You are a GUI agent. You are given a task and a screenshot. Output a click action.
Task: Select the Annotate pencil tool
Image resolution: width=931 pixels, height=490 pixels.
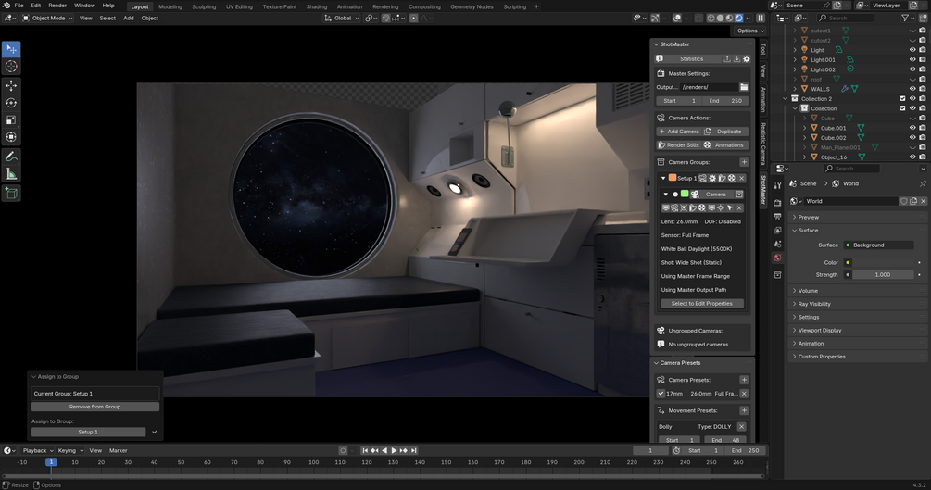point(11,157)
